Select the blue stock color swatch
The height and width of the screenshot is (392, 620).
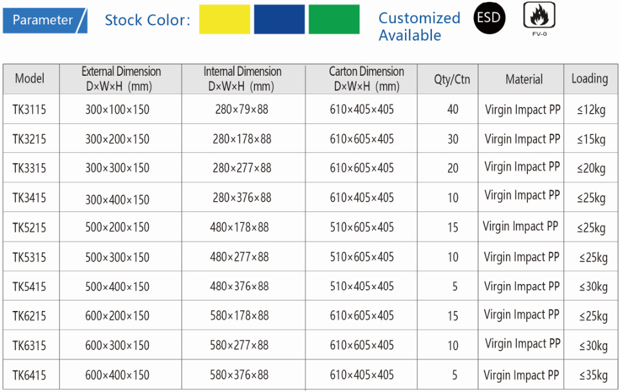(x=279, y=19)
